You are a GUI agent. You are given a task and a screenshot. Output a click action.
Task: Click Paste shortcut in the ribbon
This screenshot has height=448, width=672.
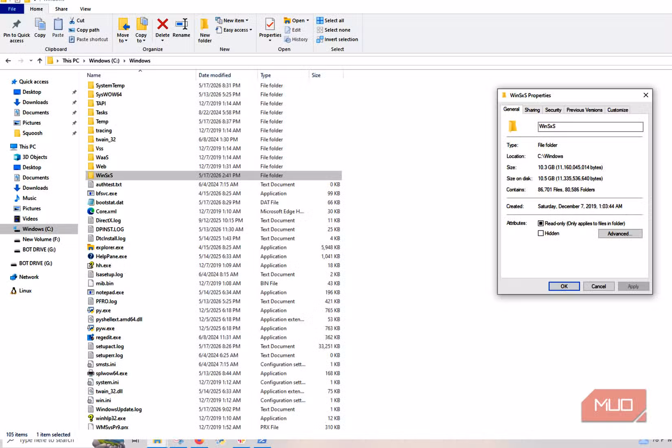pos(88,39)
